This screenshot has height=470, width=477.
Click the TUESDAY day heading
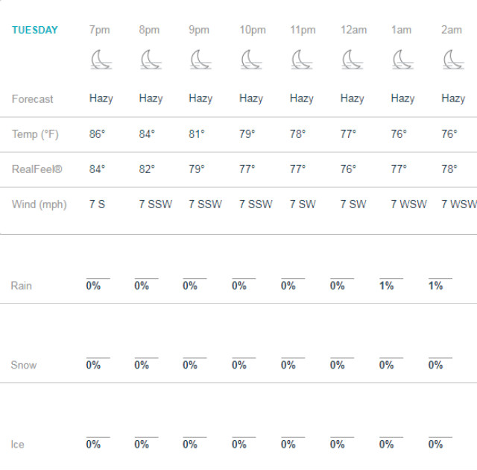tap(35, 30)
